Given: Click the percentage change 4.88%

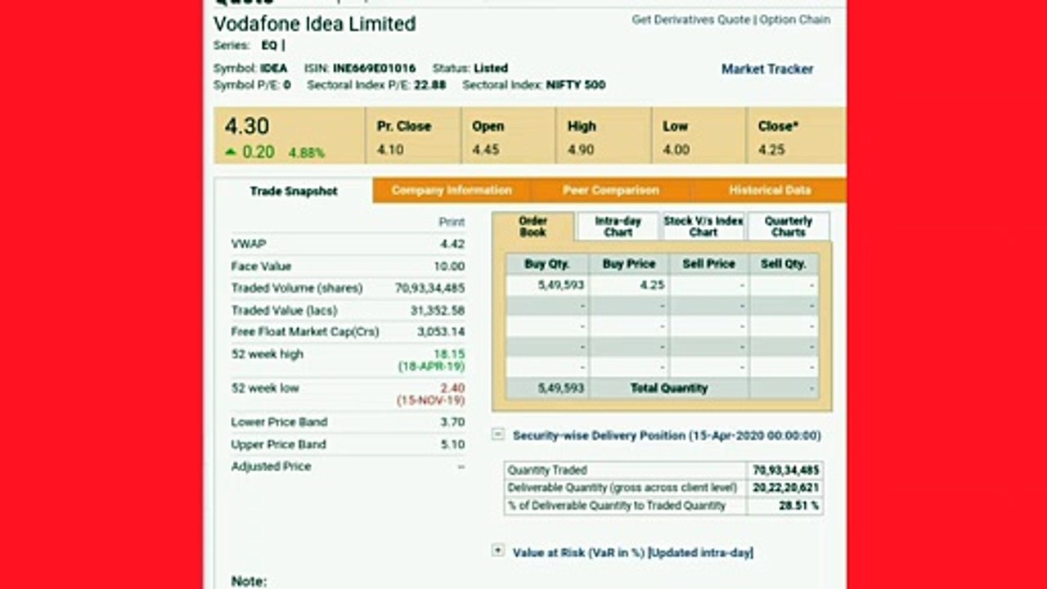Looking at the screenshot, I should point(307,153).
